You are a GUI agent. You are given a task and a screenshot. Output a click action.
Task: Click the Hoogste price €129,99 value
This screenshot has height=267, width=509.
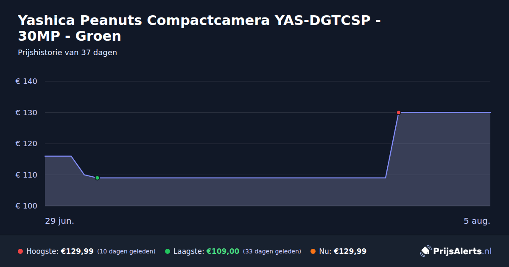point(77,251)
